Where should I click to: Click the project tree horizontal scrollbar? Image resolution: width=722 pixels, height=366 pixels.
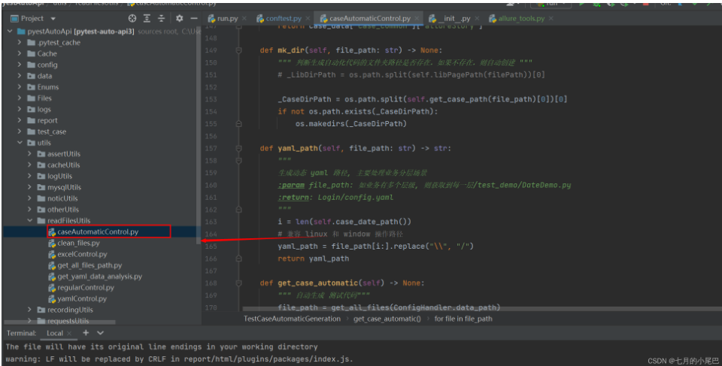(60, 322)
